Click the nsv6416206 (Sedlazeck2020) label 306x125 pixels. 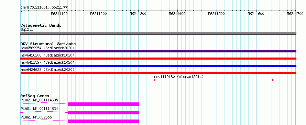(x=47, y=55)
